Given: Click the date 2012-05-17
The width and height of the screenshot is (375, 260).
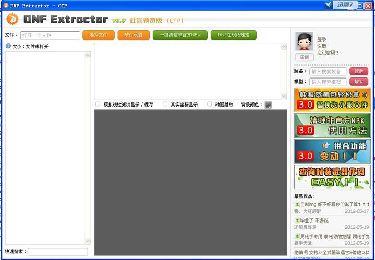Looking at the screenshot, I should click(x=357, y=211).
